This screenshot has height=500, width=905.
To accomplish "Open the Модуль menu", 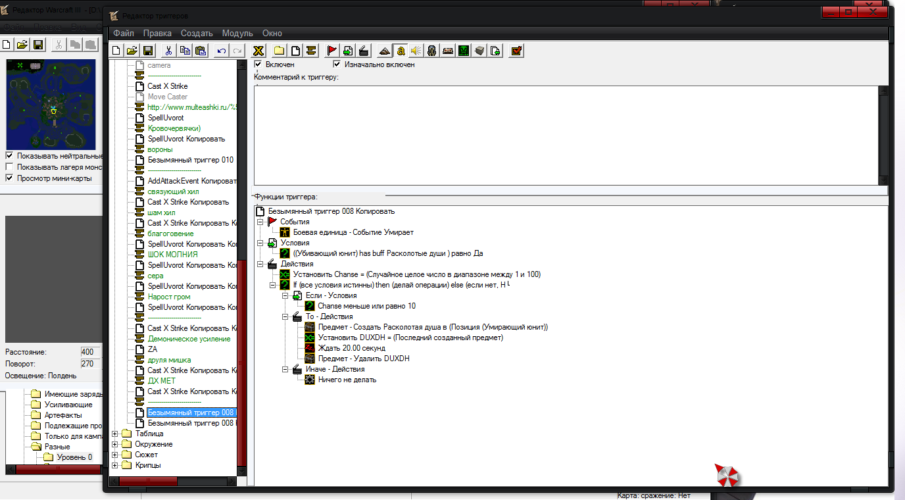I will pos(237,33).
